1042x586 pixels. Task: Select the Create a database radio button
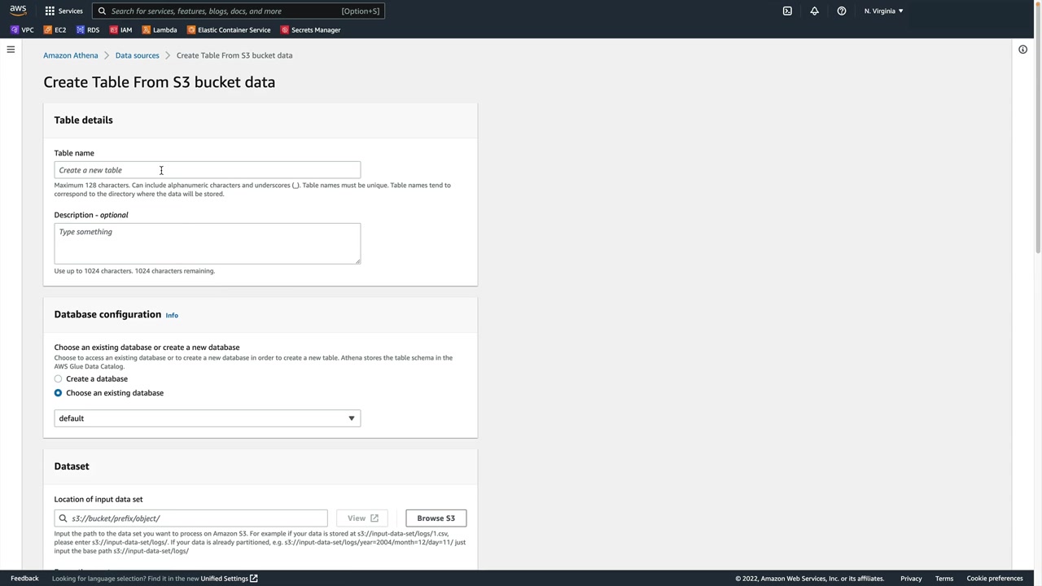[58, 379]
